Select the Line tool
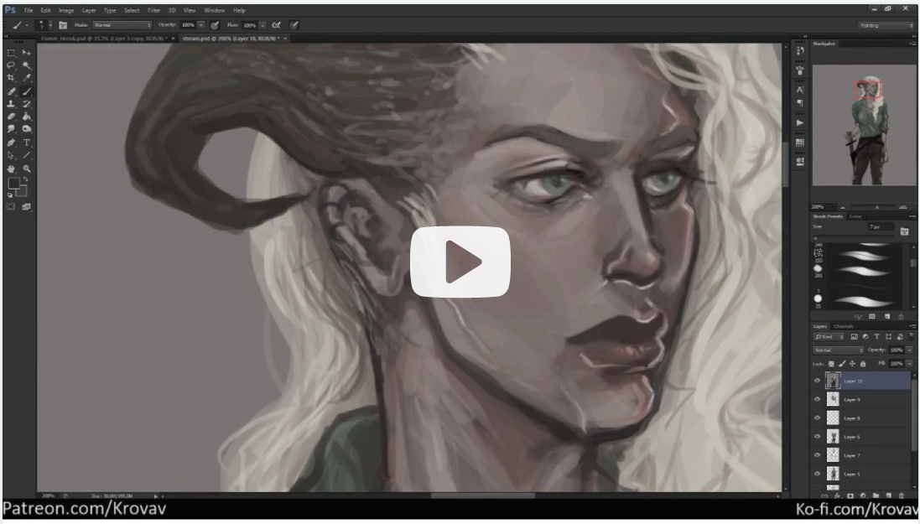 [26, 155]
